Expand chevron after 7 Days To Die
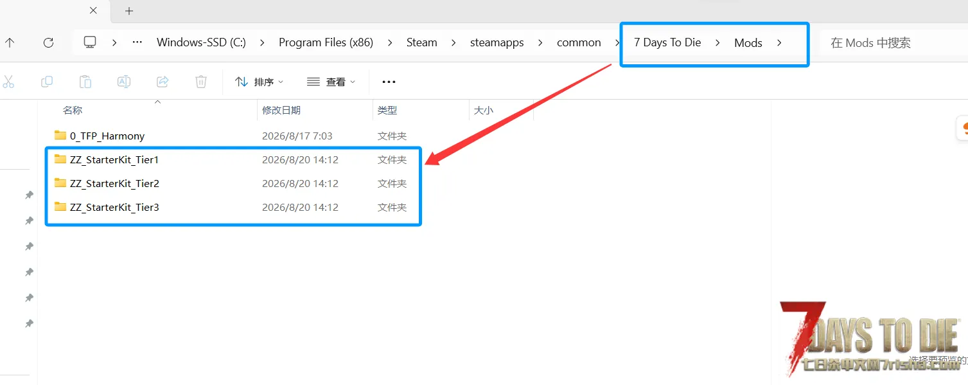 point(717,43)
